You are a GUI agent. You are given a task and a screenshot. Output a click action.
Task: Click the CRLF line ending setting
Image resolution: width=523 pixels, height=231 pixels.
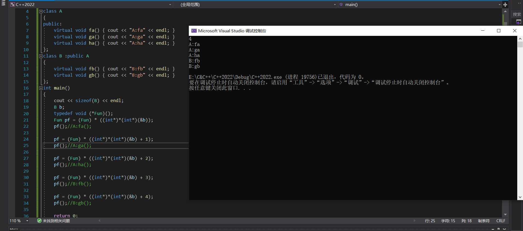click(x=501, y=221)
